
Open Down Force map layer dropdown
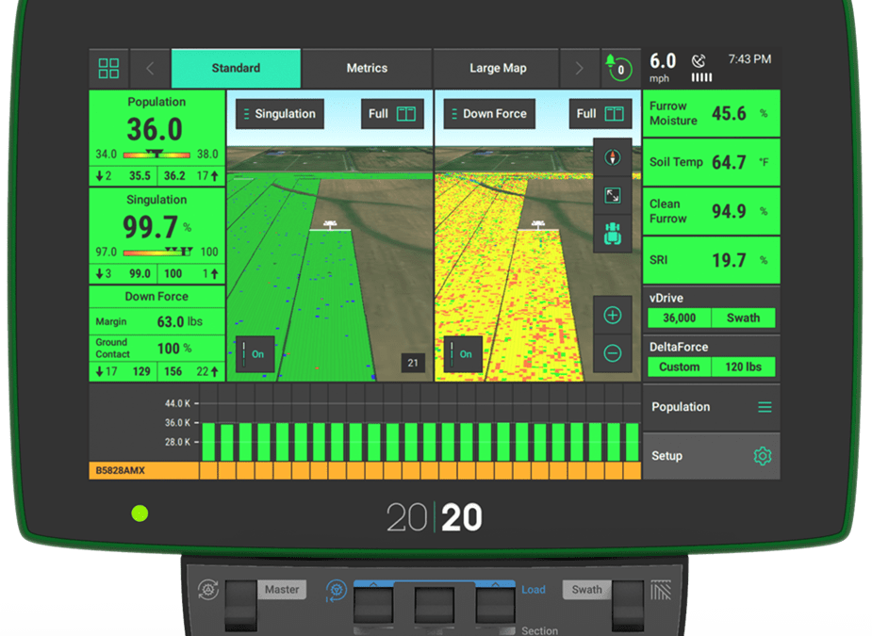pos(489,114)
